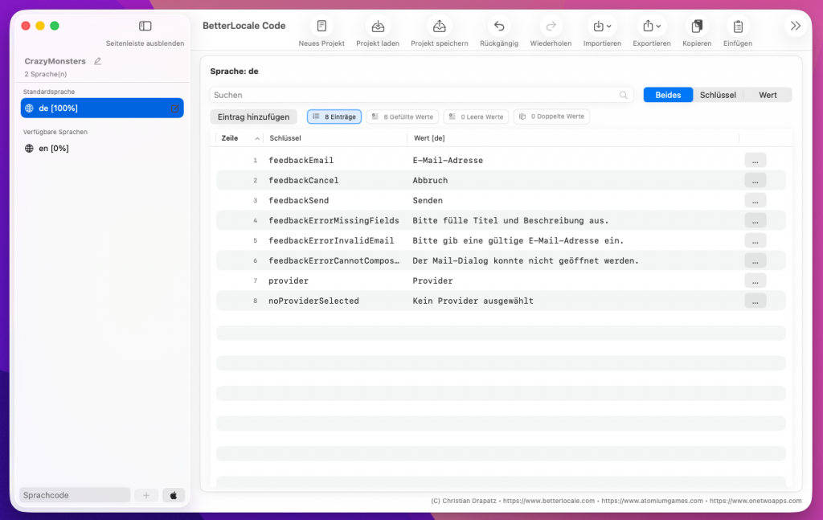Viewport: 823px width, 520px height.
Task: Switch search scope to Schlüssel
Action: [718, 95]
